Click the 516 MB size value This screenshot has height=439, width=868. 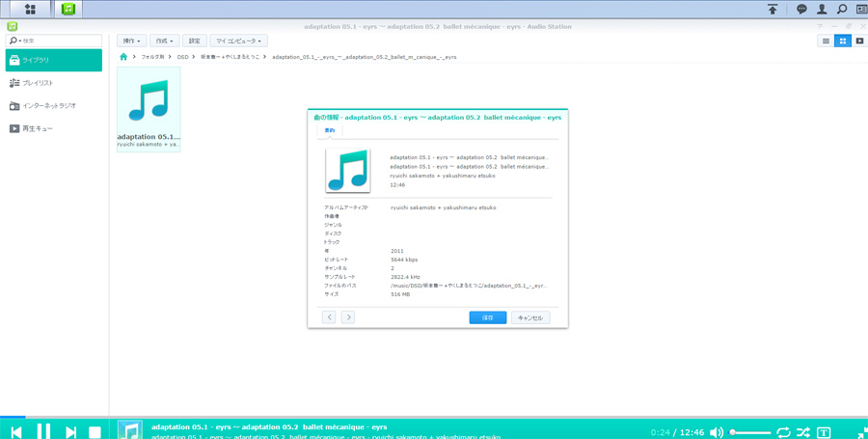tap(400, 294)
